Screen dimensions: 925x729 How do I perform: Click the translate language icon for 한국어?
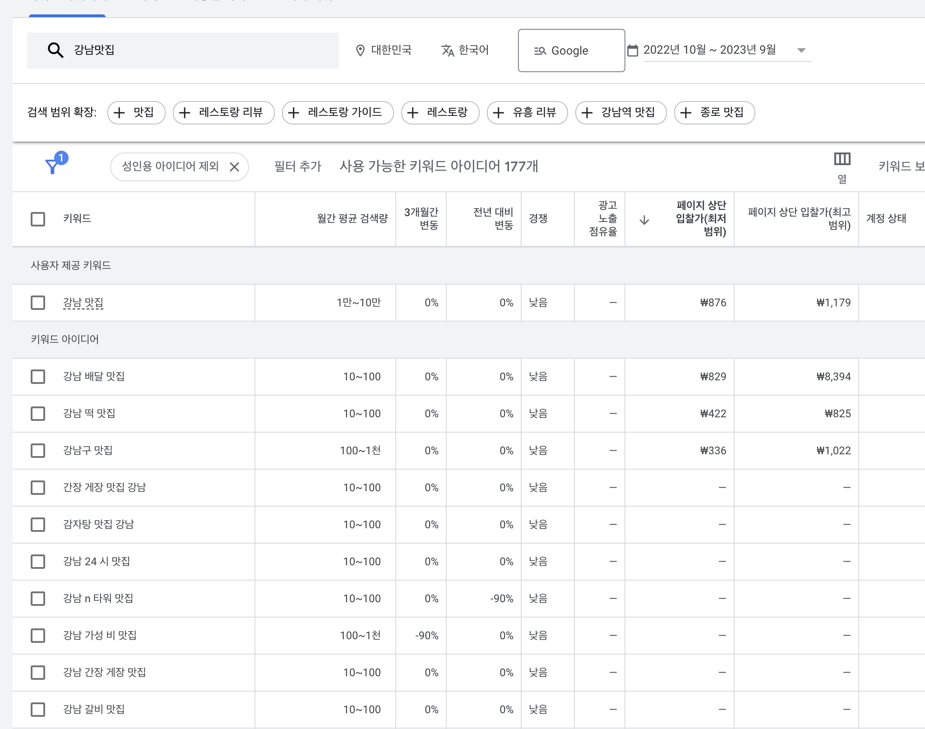(447, 51)
